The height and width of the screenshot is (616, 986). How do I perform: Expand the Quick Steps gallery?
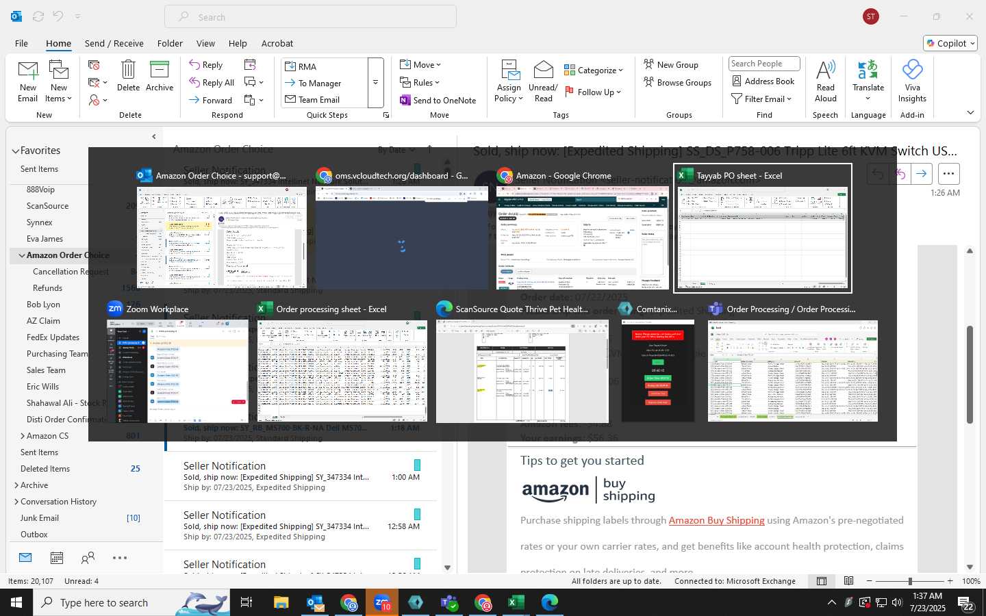click(x=375, y=82)
